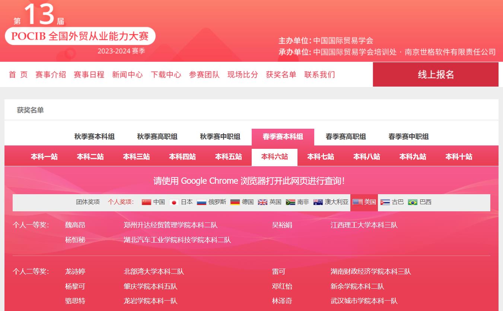Viewport: 503px width, 311px height.
Task: Switch to 本科一站 station tab
Action: click(x=44, y=157)
